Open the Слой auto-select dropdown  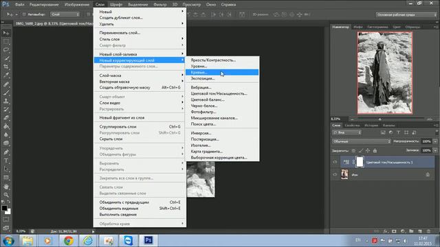click(x=65, y=14)
